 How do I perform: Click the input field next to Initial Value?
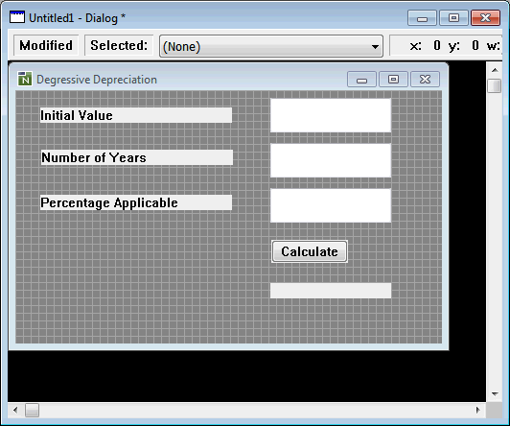click(331, 115)
